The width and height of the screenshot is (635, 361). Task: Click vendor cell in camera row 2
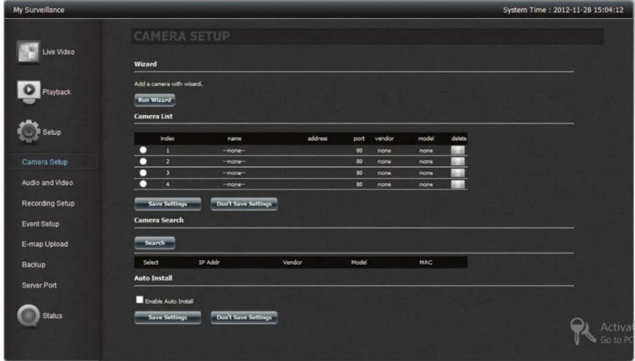click(384, 162)
